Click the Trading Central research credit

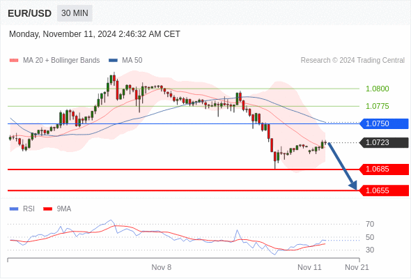(352, 61)
